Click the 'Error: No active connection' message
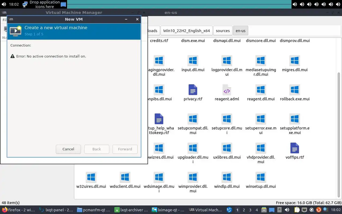Screen dimensions: 342x214 point(51,56)
